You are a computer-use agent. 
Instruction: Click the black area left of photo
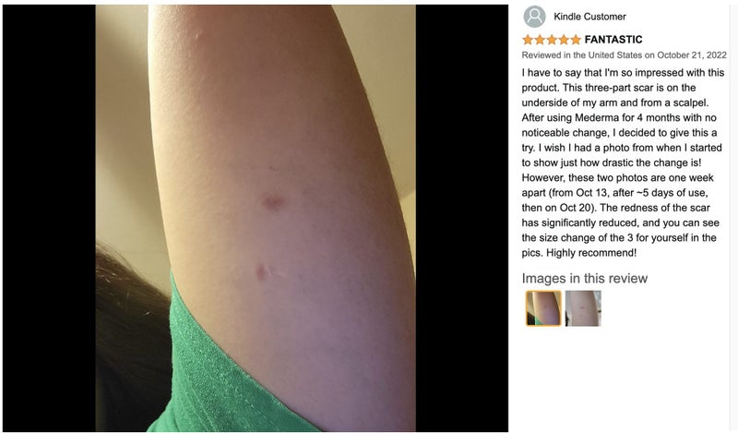click(49, 218)
